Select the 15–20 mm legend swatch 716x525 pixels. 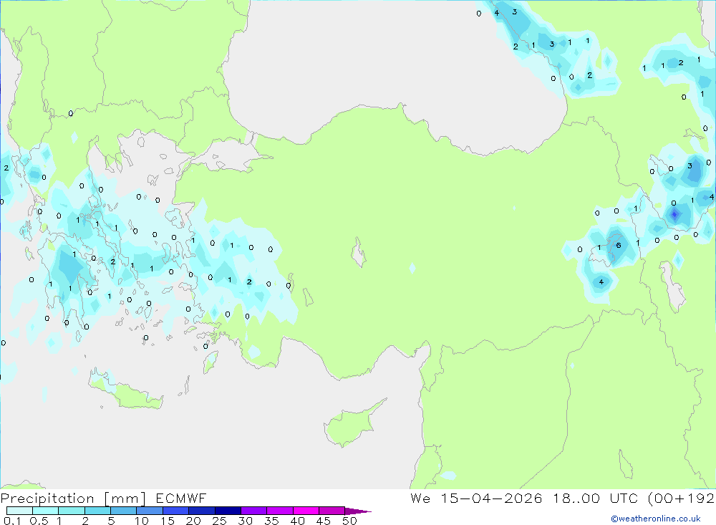point(176,511)
